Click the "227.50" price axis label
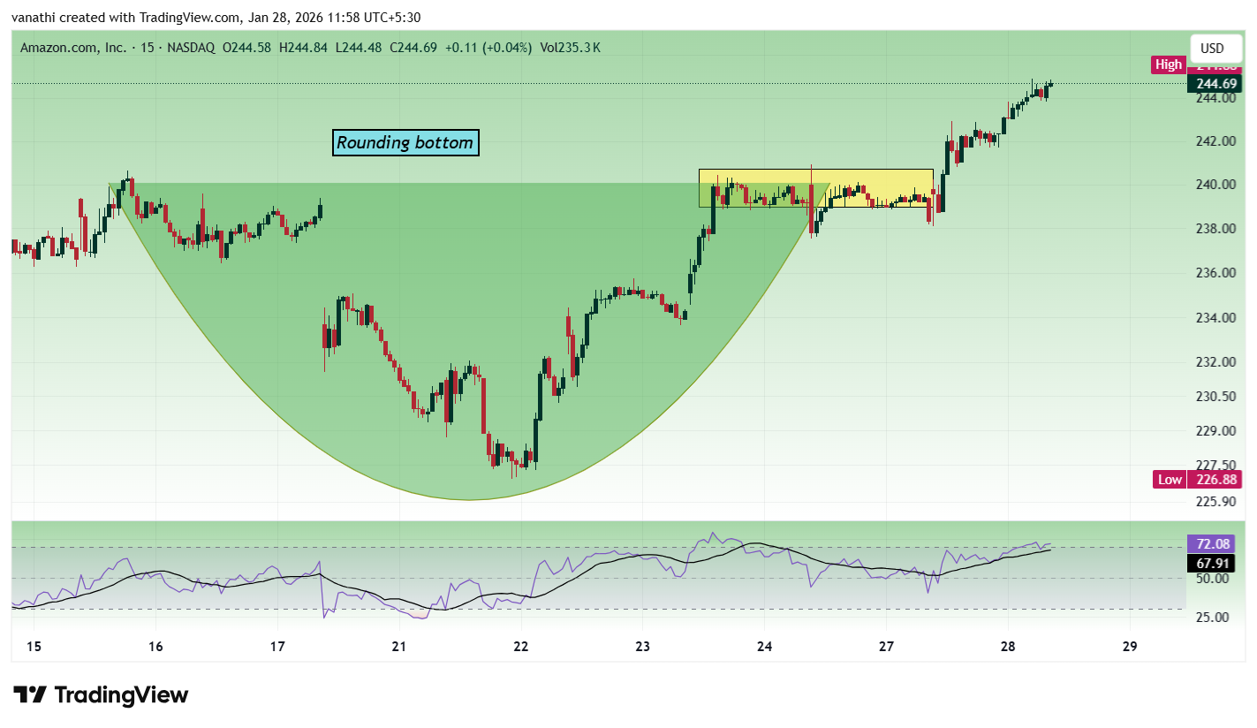 [x=1216, y=465]
